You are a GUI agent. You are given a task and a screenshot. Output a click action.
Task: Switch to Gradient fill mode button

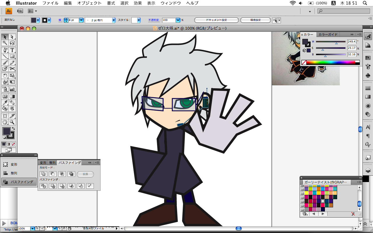(x=8, y=144)
